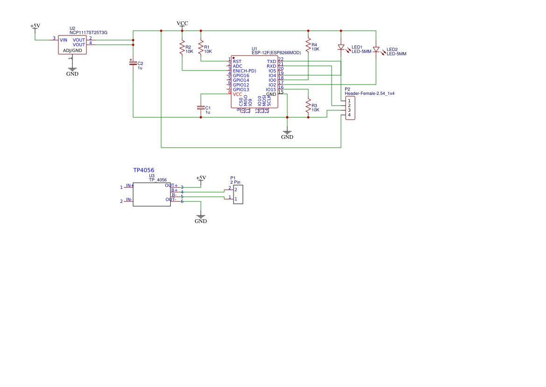Click pin 3 of the P2 header
The width and height of the screenshot is (546, 387).
[x=349, y=110]
